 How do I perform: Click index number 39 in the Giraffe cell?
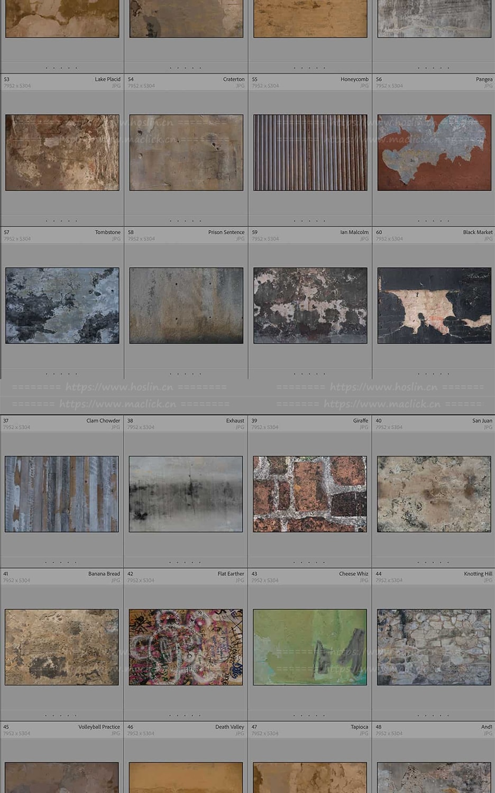[x=254, y=421]
